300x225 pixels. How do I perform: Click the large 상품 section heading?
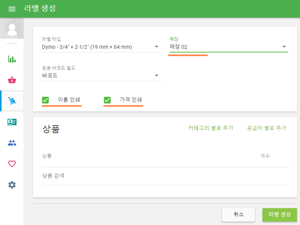[x=51, y=129]
